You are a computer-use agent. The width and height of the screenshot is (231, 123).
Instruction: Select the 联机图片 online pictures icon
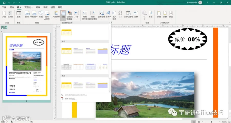34,14
